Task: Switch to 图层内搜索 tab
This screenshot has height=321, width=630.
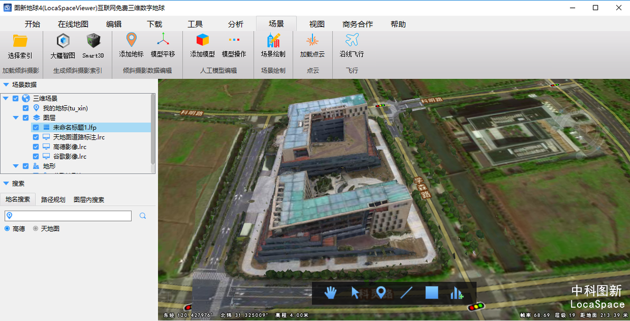Action: pyautogui.click(x=89, y=199)
